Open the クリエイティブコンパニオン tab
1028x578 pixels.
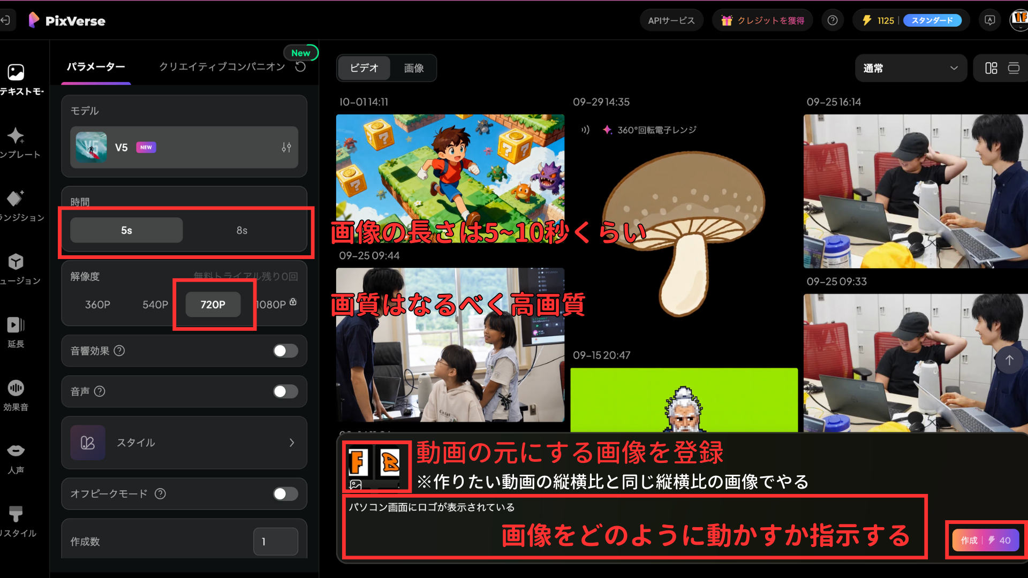coord(222,67)
